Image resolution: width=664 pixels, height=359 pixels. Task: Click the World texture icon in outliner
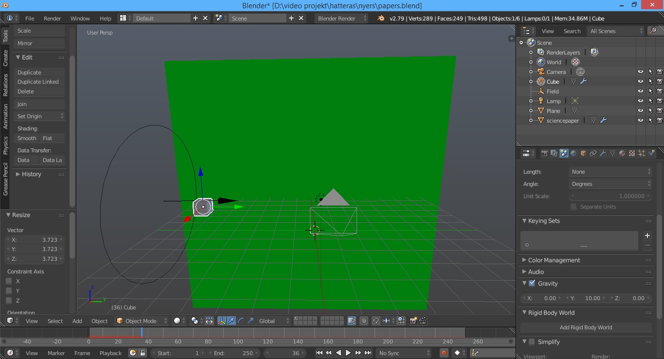(575, 62)
